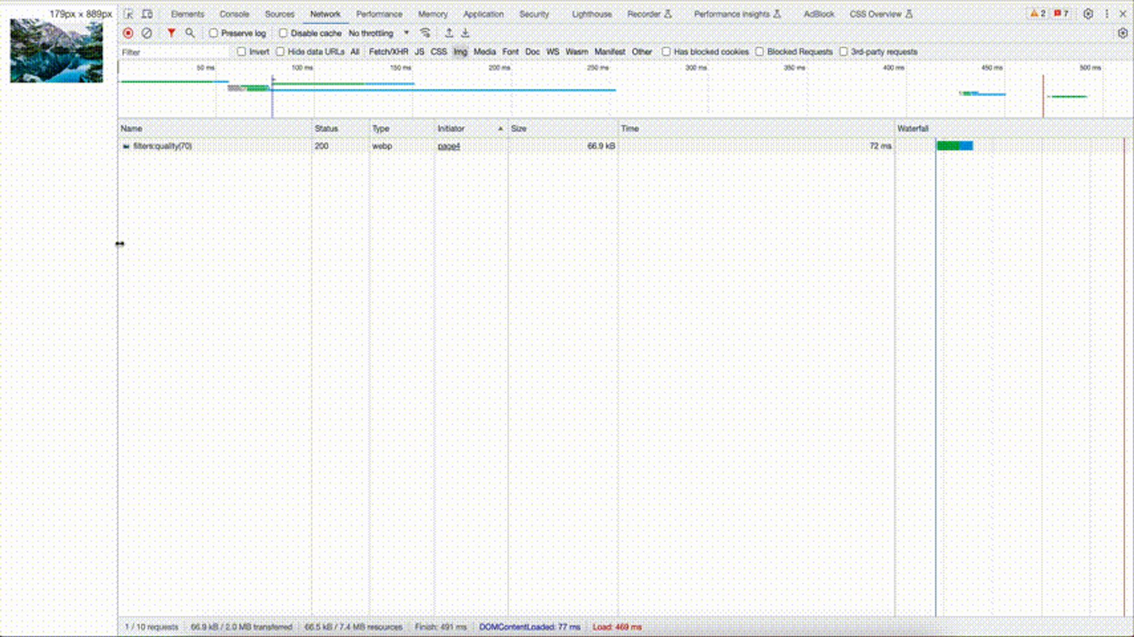Open the network search magnifier

click(190, 33)
